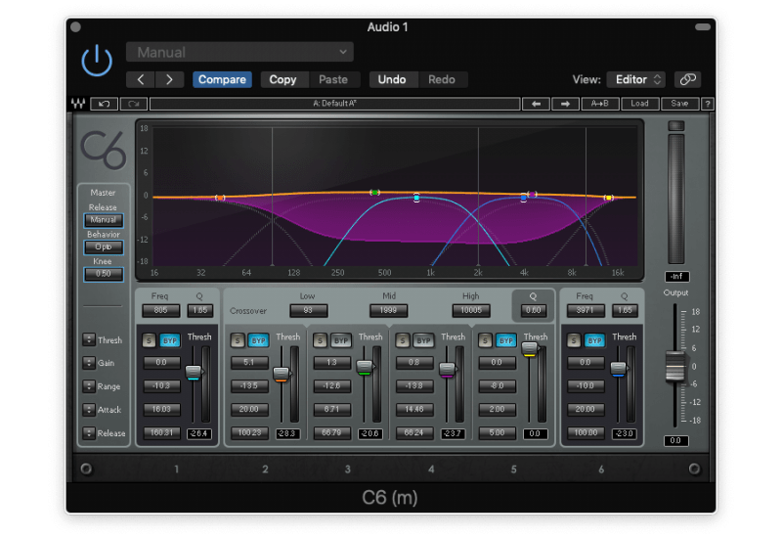
Task: Toggle bypass on band 1
Action: click(x=170, y=340)
